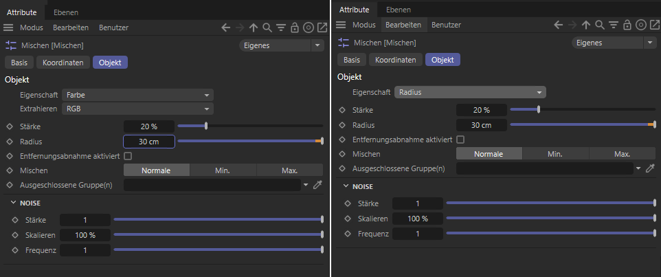Click the back arrow in left panel
This screenshot has width=661, height=277.
tap(226, 27)
